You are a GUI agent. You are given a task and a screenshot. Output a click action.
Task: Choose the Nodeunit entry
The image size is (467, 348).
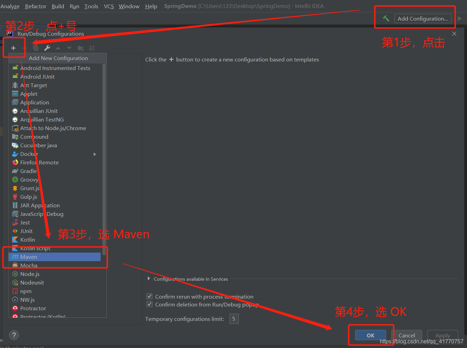55,282
